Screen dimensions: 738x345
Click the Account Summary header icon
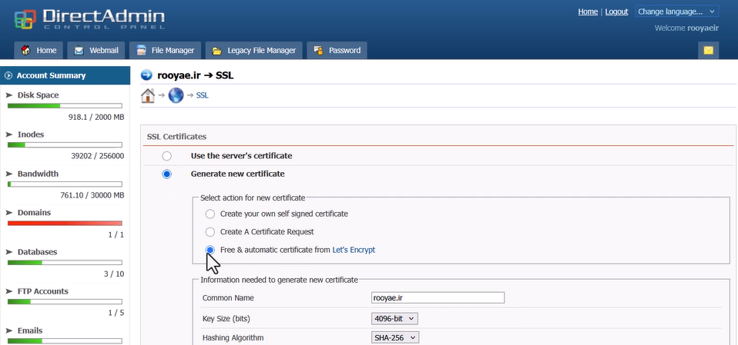pos(9,75)
